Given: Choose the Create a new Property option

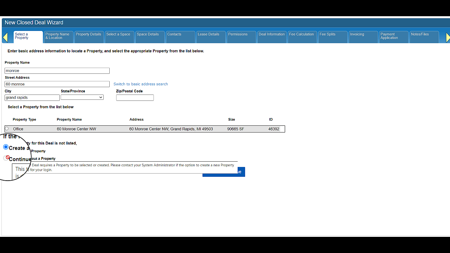Looking at the screenshot, I should pyautogui.click(x=6, y=147).
